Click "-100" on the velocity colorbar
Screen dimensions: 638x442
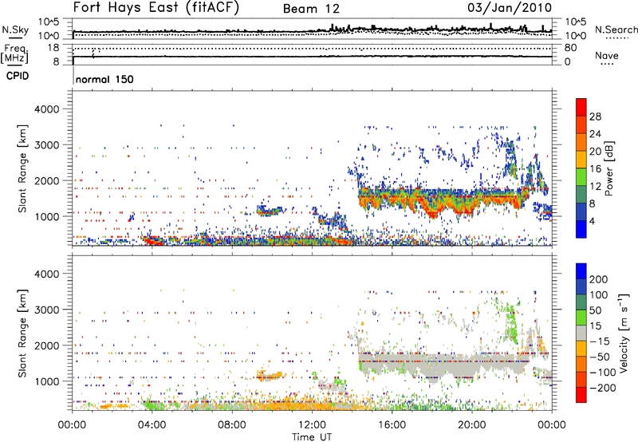[x=603, y=373]
